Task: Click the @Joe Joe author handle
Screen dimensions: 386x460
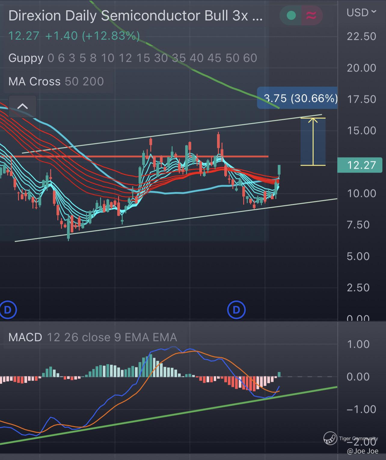Action: 362,451
